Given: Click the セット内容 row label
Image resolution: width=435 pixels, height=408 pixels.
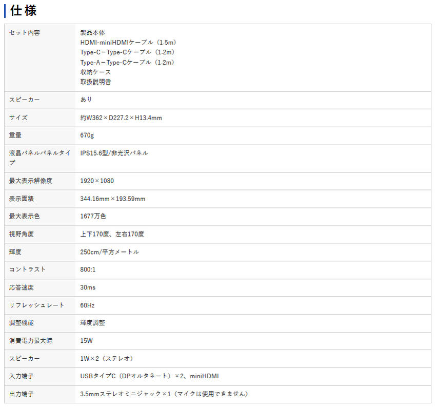Looking at the screenshot, I should click(25, 33).
